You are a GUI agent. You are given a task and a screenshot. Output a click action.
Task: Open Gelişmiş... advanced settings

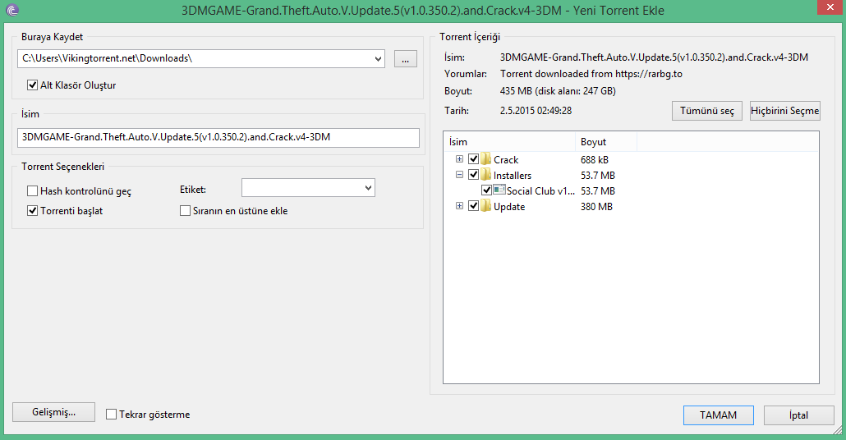tap(54, 412)
